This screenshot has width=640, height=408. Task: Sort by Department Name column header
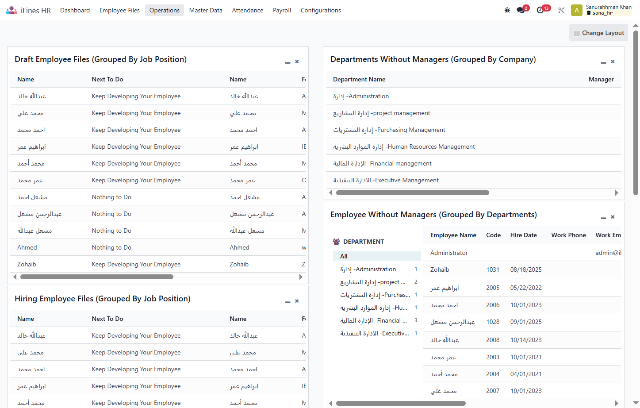359,79
